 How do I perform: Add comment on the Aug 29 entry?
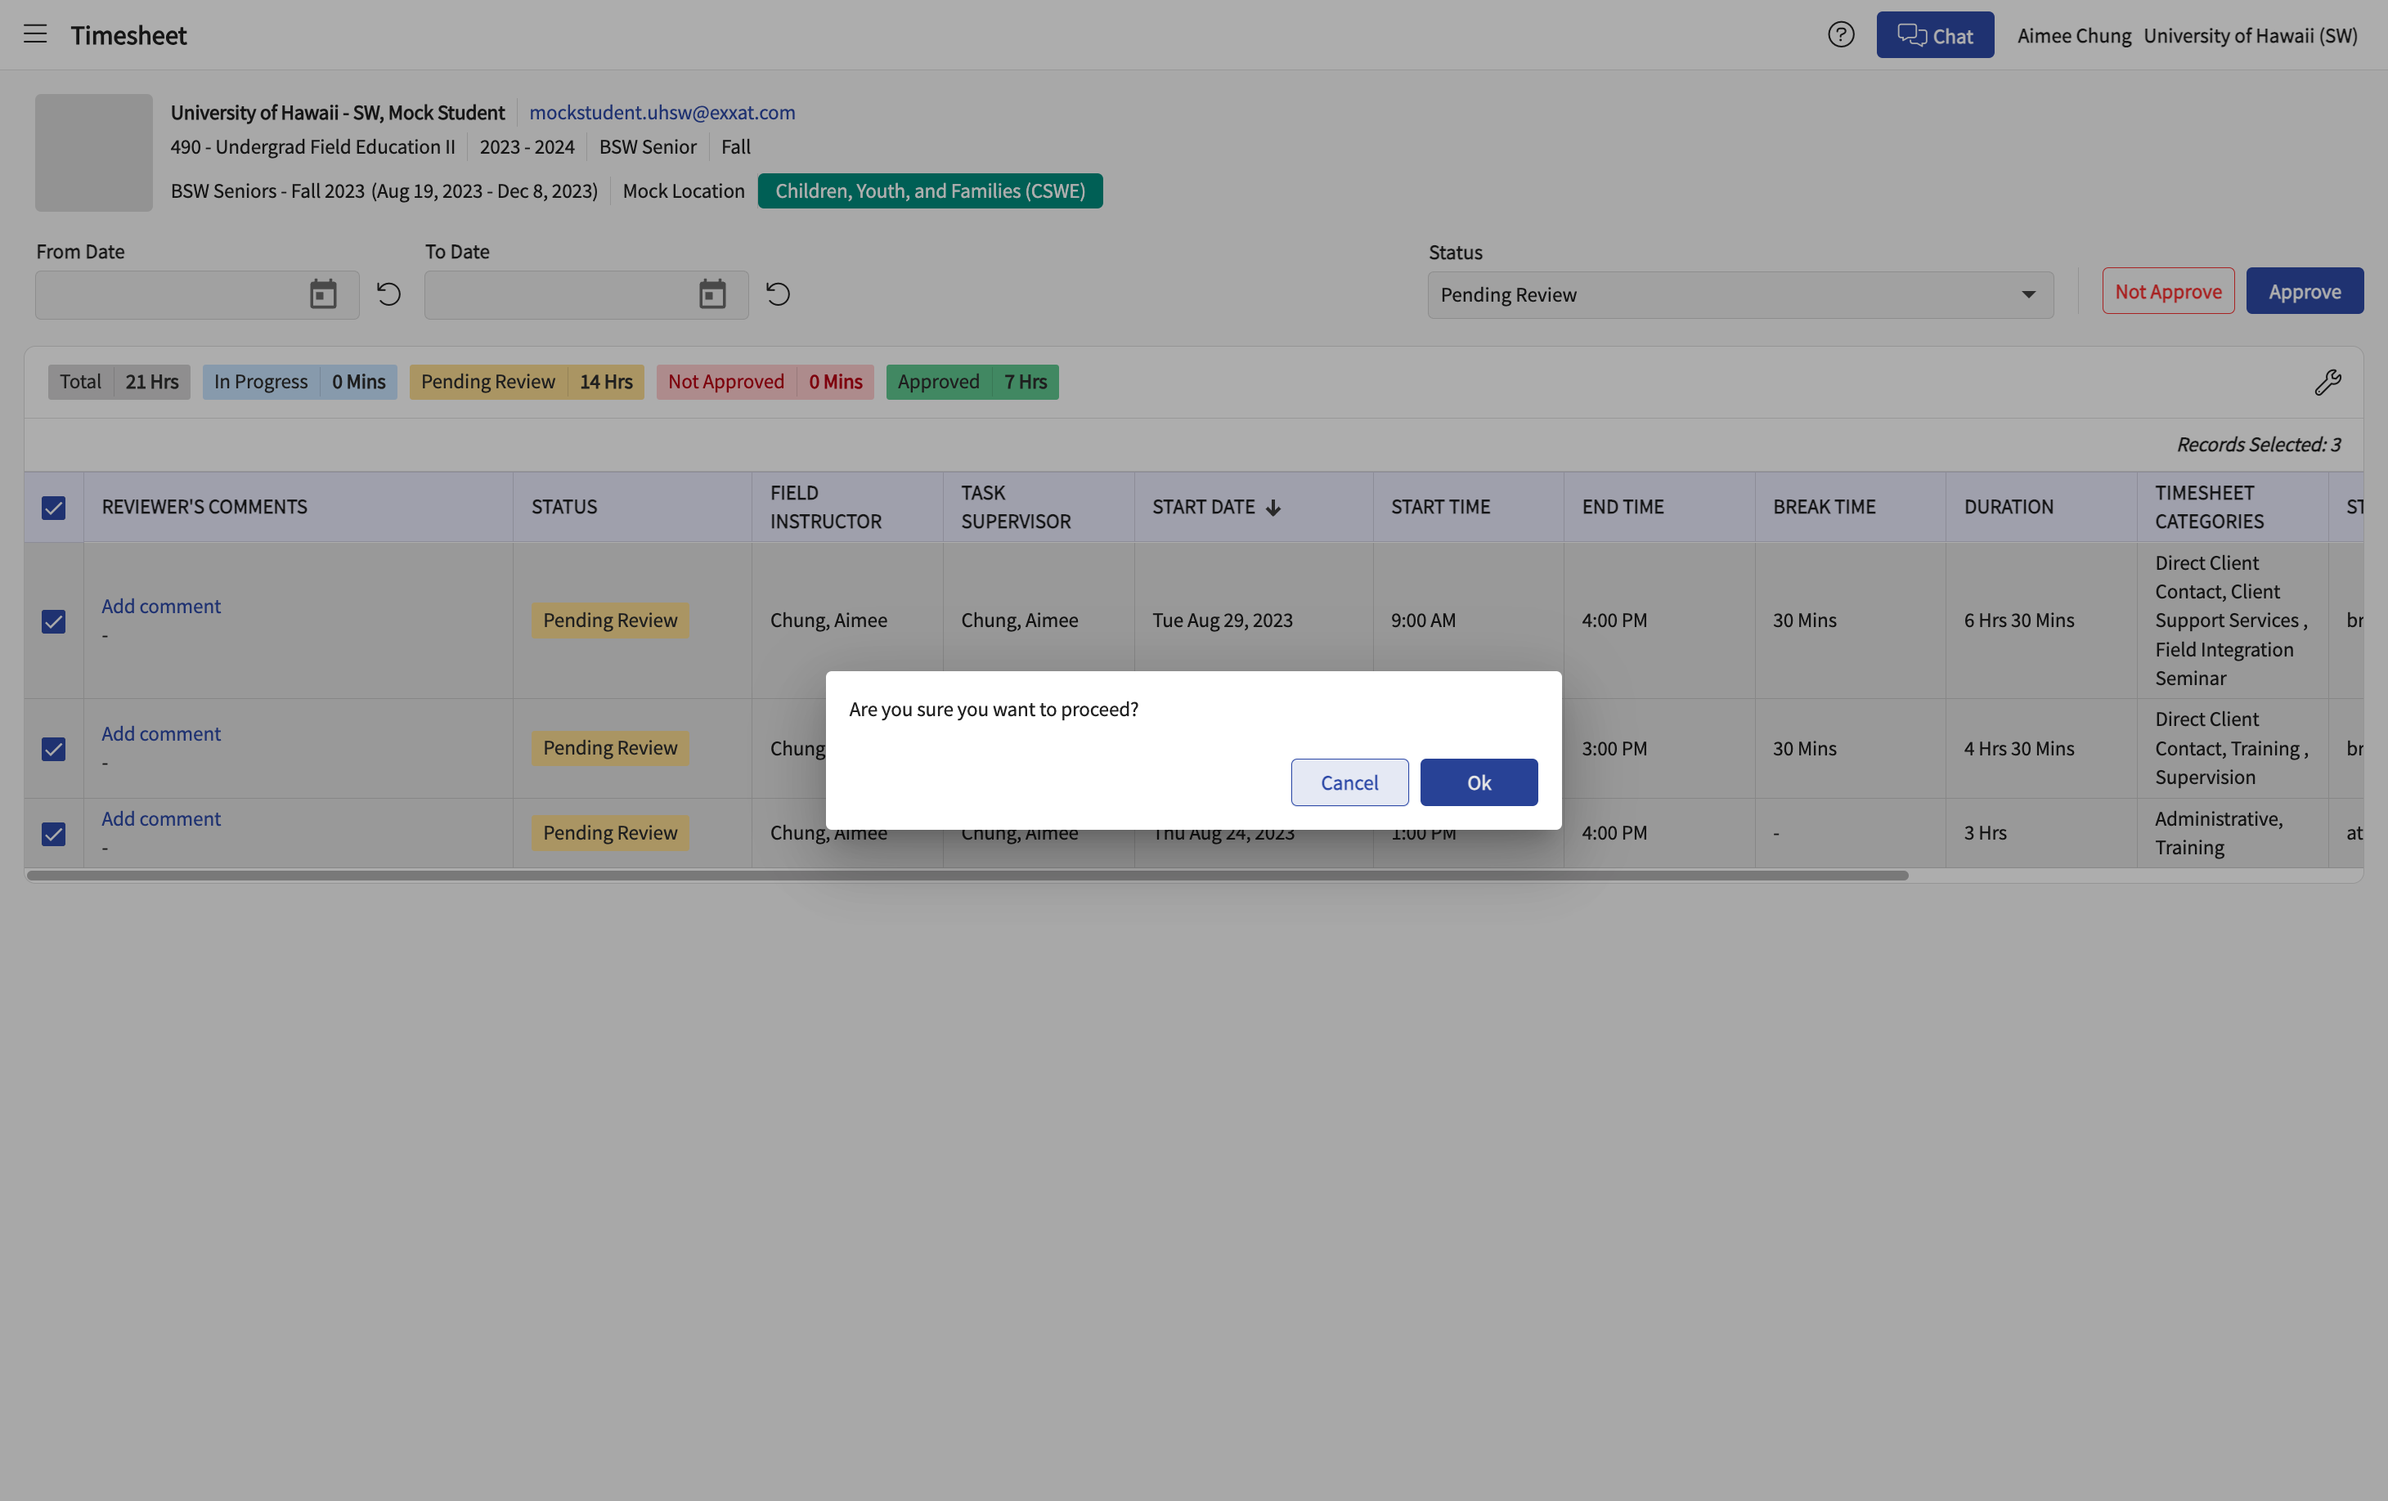pos(160,606)
